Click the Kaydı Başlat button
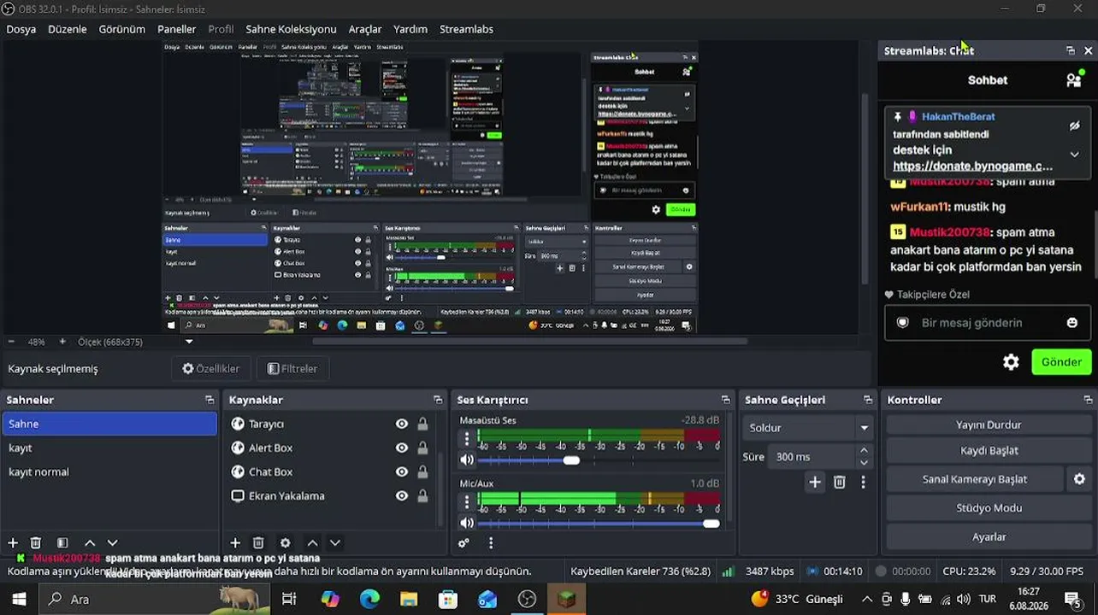 989,450
